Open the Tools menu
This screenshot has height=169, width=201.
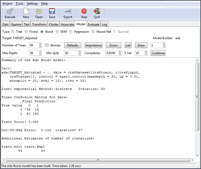(19, 4)
